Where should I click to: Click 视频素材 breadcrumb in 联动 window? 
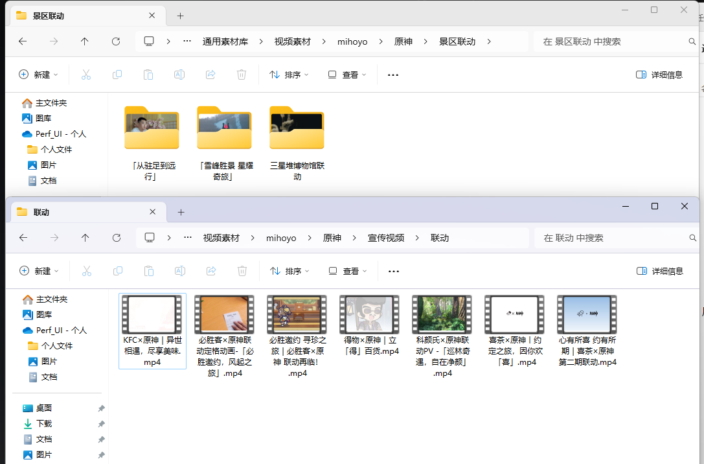click(x=221, y=238)
